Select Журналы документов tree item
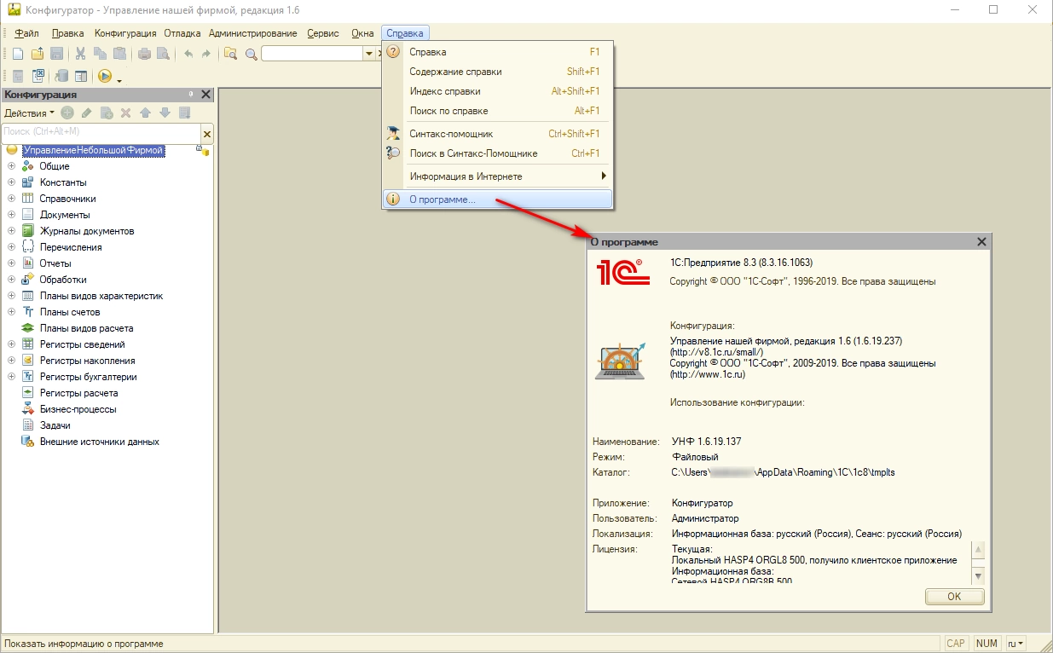 tap(87, 231)
